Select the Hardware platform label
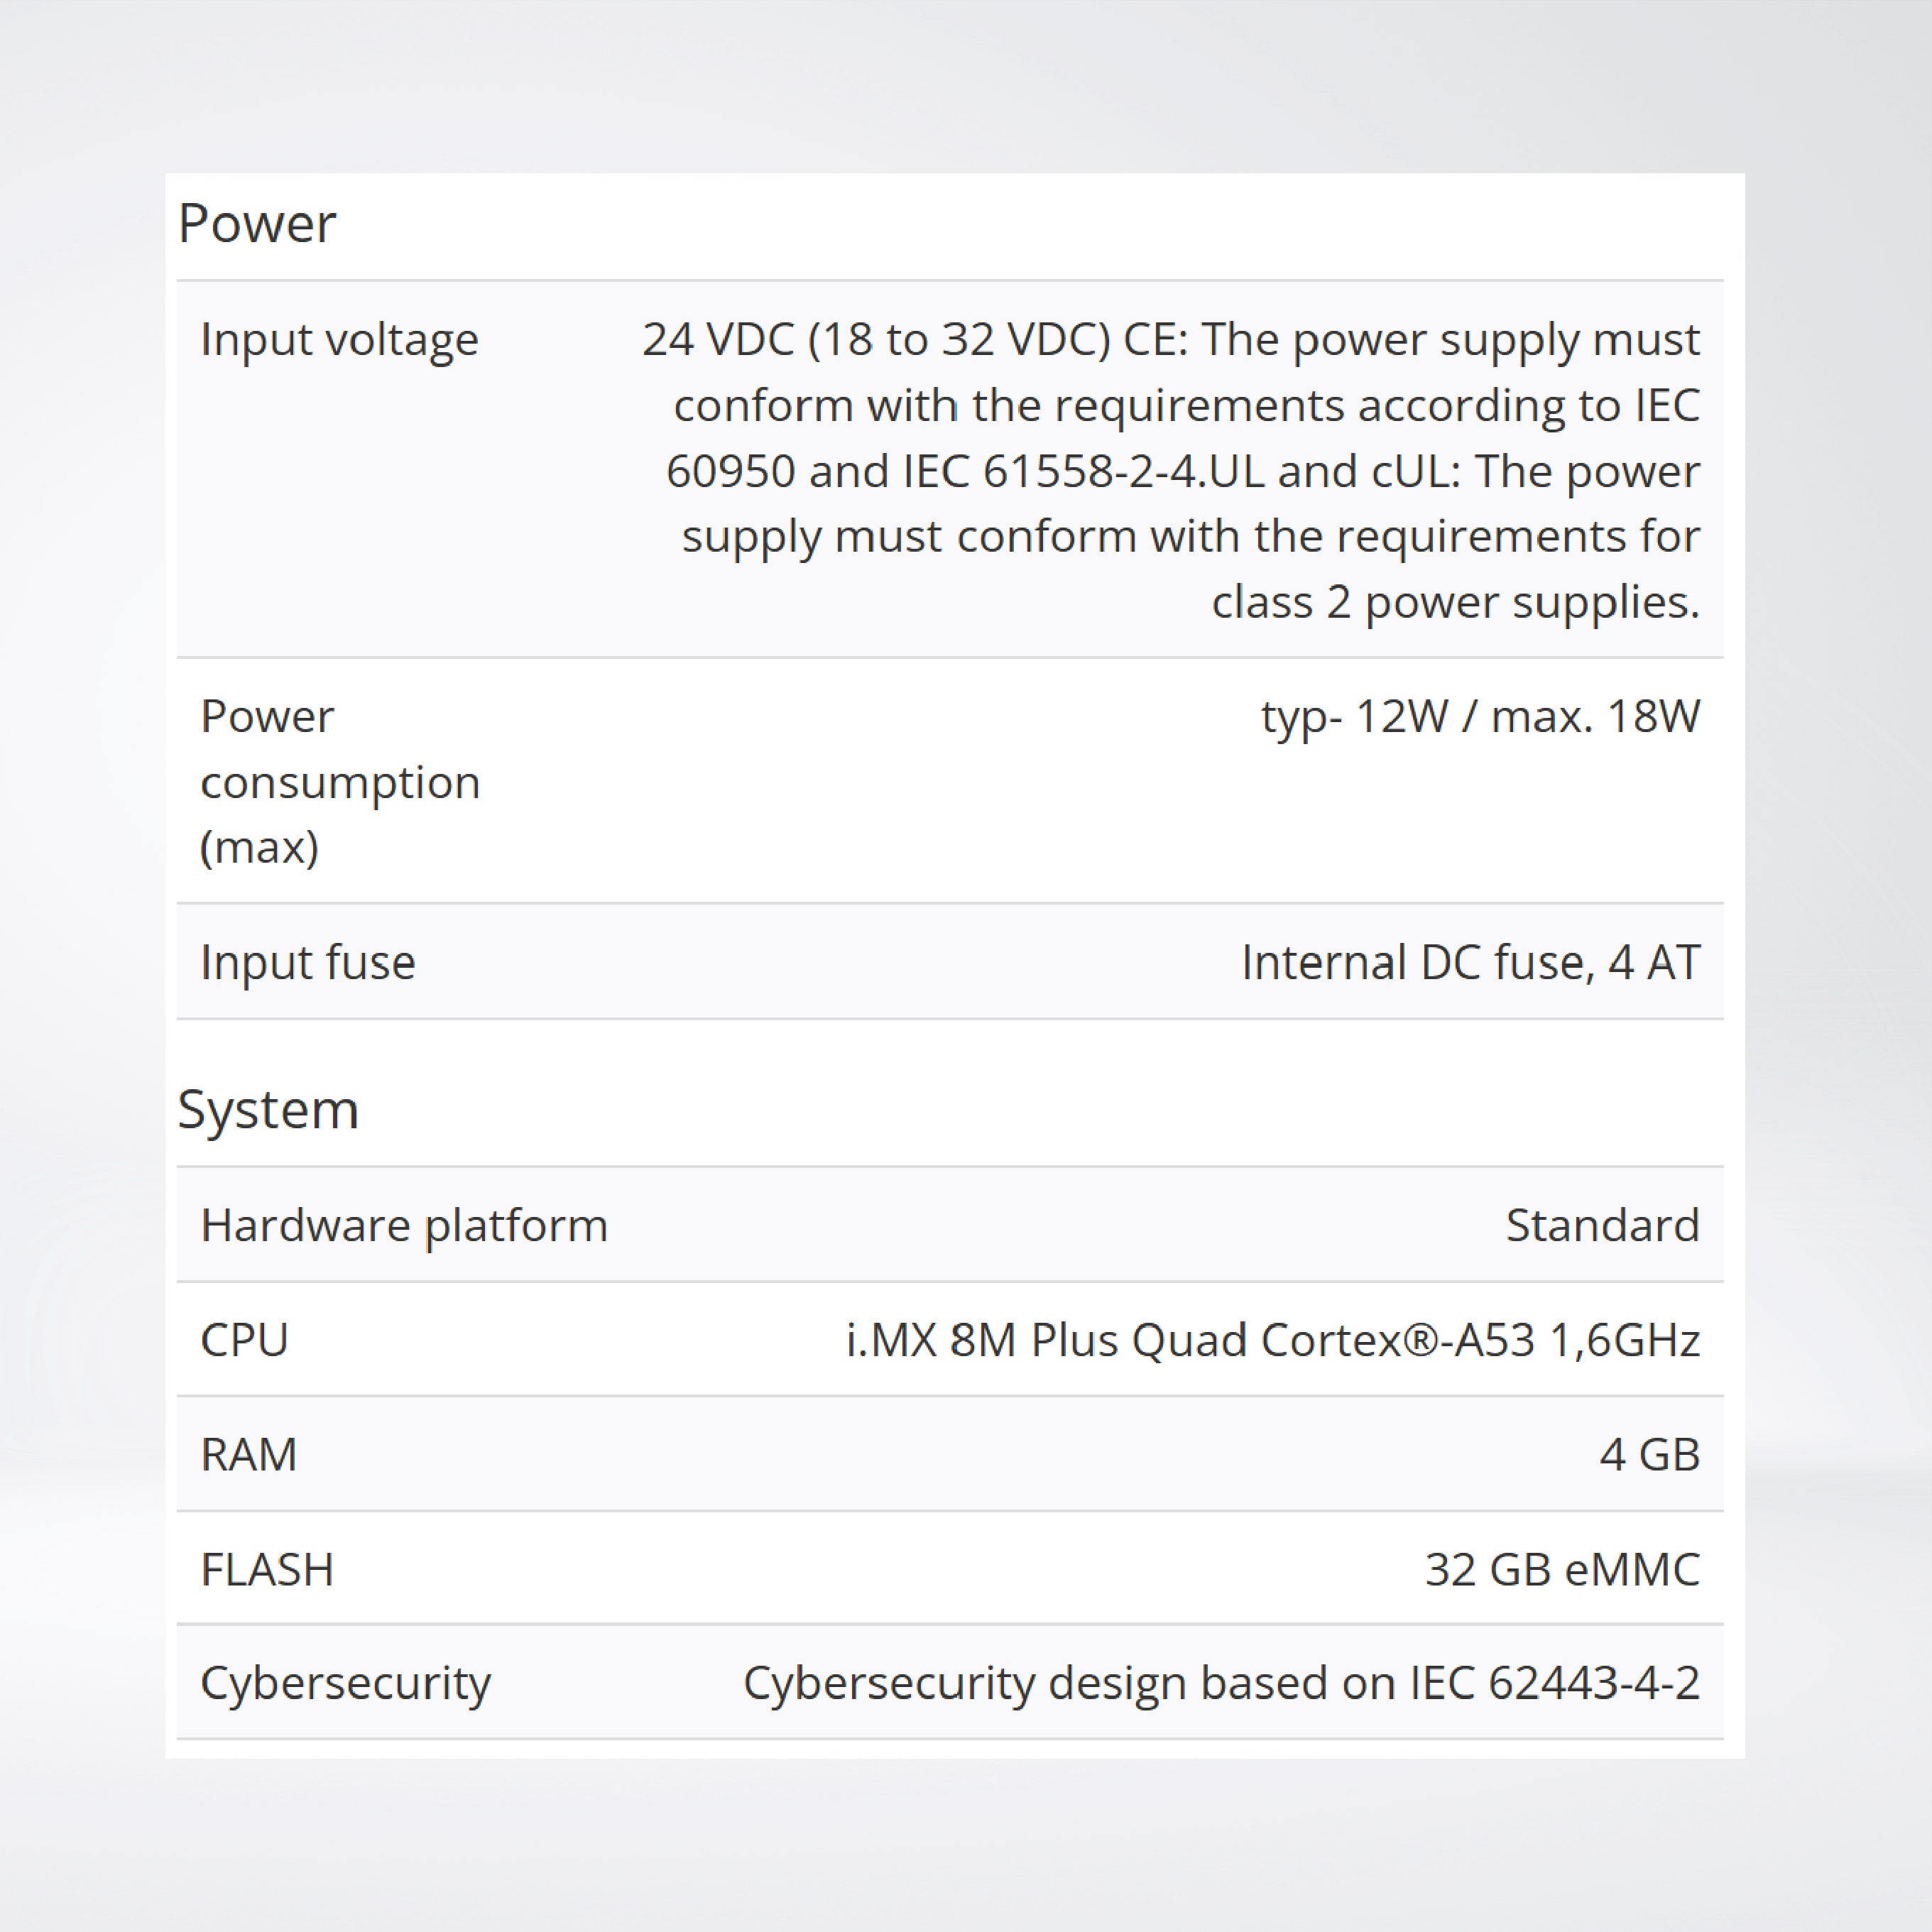The height and width of the screenshot is (1932, 1932). point(404,1225)
